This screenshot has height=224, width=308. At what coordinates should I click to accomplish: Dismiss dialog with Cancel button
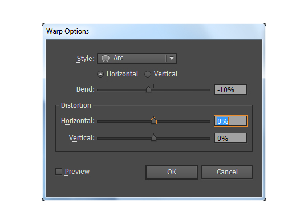point(227,172)
